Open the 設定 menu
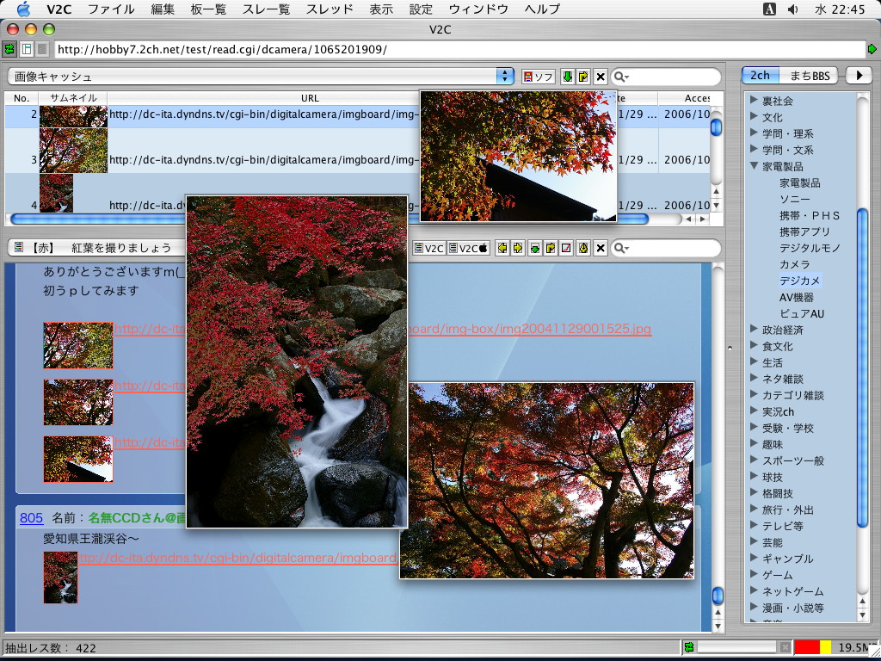The height and width of the screenshot is (661, 881). 421,9
